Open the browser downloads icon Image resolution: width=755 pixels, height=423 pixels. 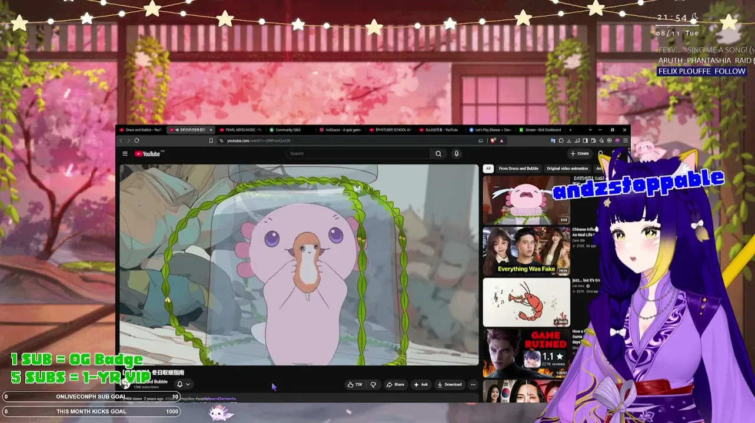(569, 140)
